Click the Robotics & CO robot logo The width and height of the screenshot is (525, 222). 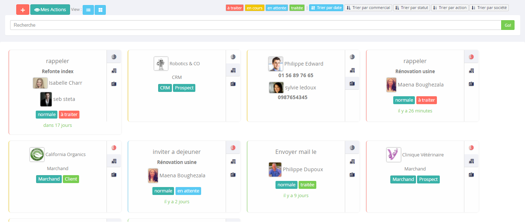161,63
